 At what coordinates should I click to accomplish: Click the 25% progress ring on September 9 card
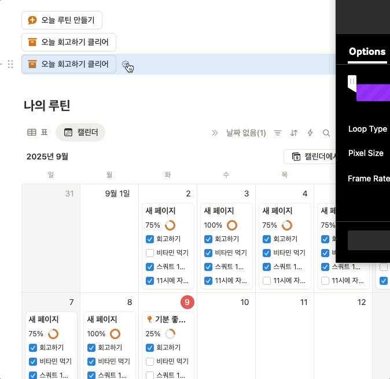coord(170,334)
